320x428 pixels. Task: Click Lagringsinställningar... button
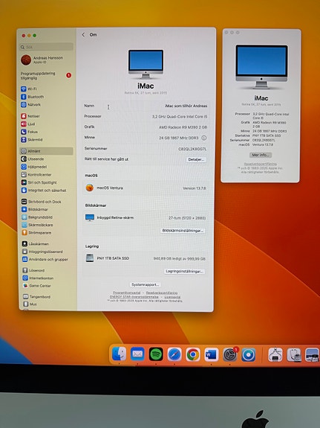184,272
